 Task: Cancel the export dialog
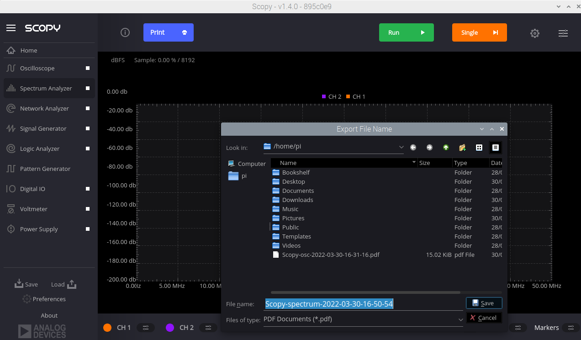coord(484,317)
